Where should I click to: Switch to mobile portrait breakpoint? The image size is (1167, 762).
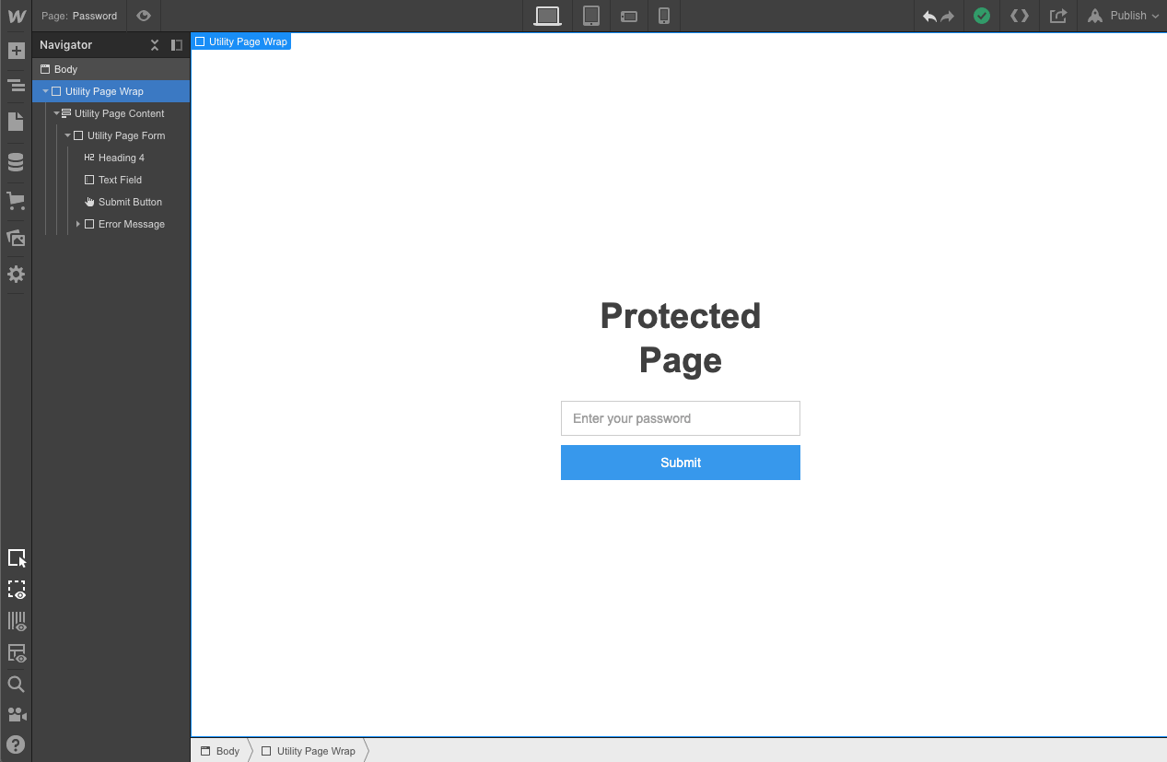point(664,16)
